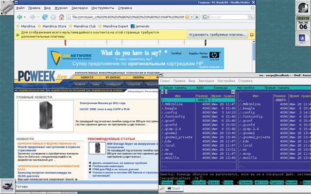
Task: Click the Firefox Stop loading icon
Action: coord(53,17)
